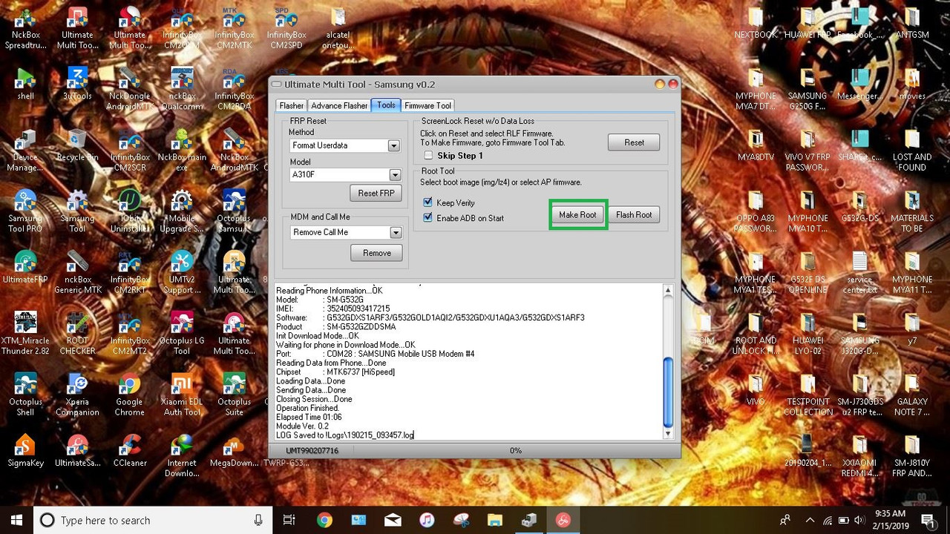Open the TESTPOINT COLLECTION folder
The width and height of the screenshot is (950, 534).
point(807,395)
